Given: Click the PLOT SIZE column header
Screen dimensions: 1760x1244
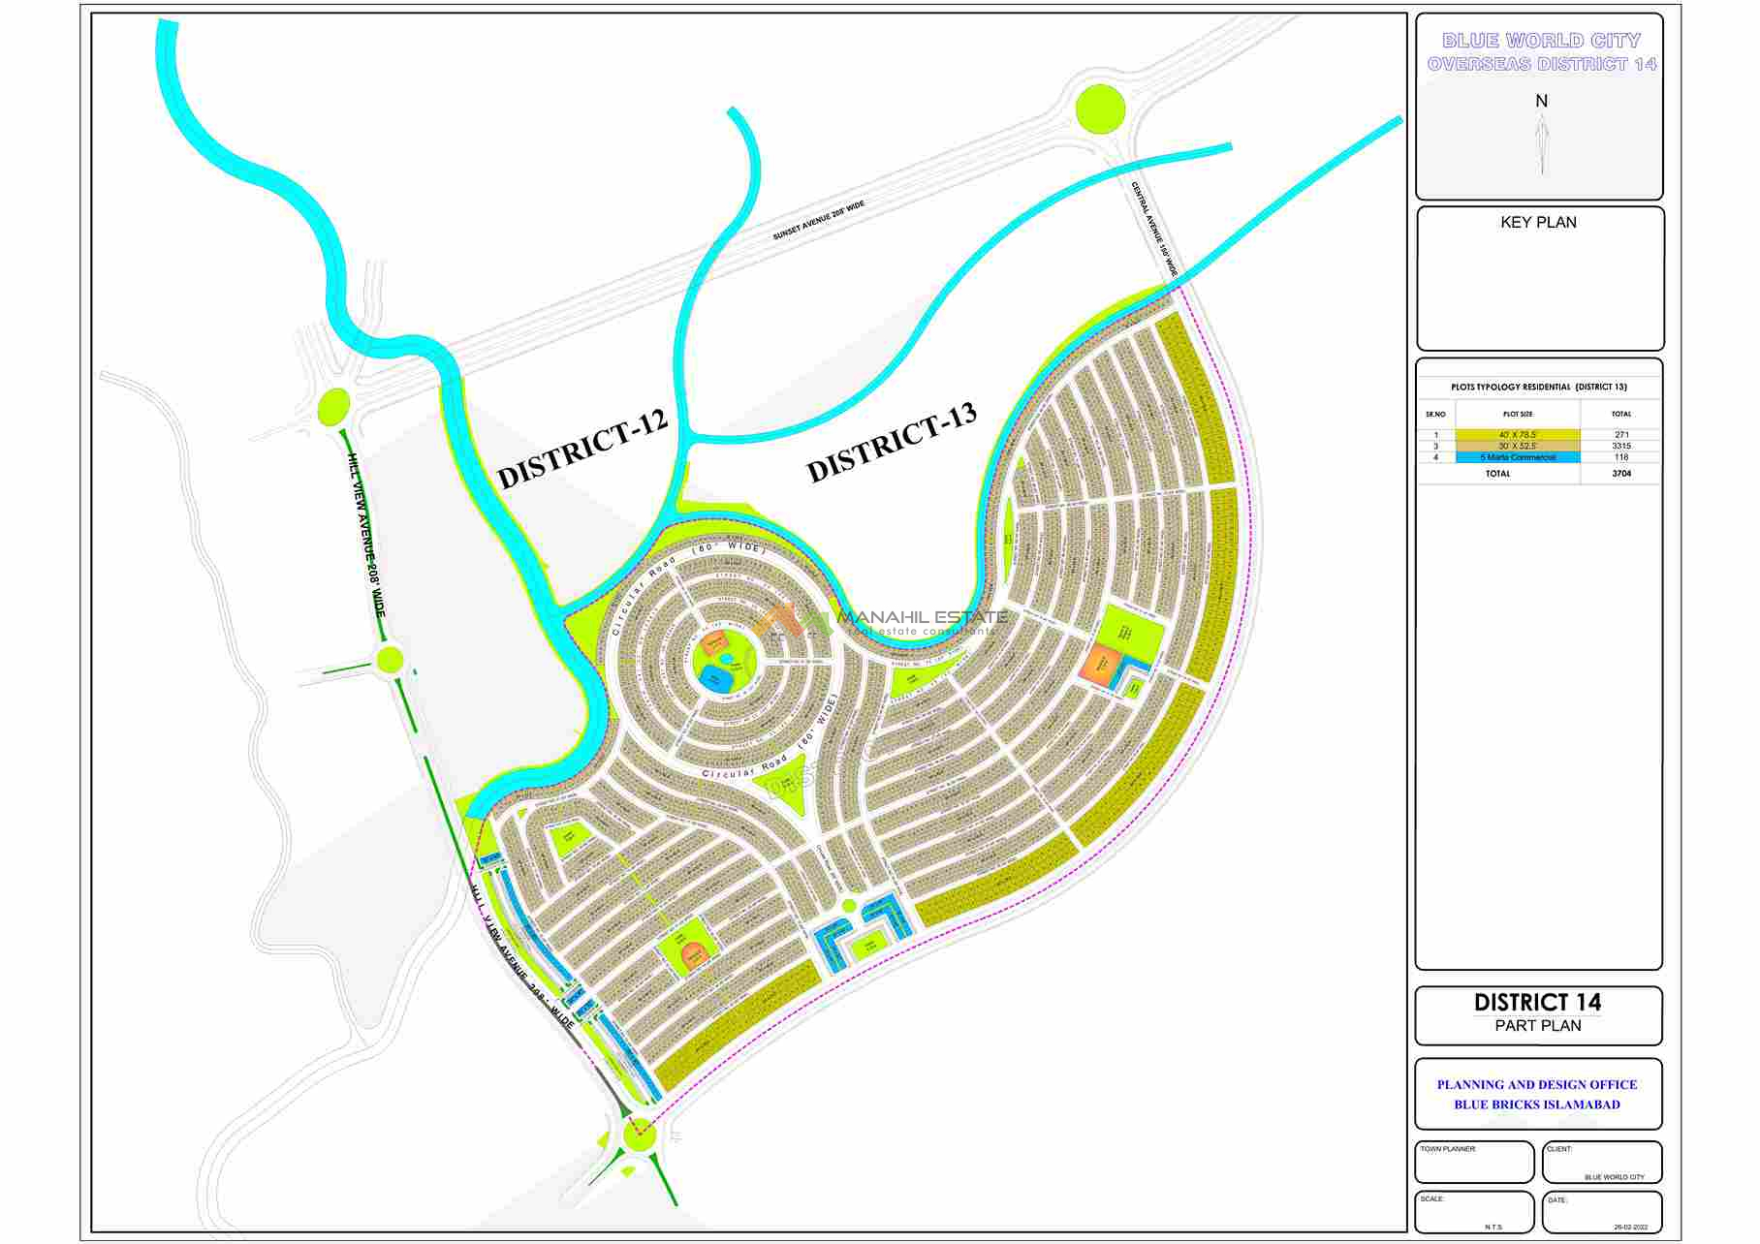Looking at the screenshot, I should [1518, 415].
